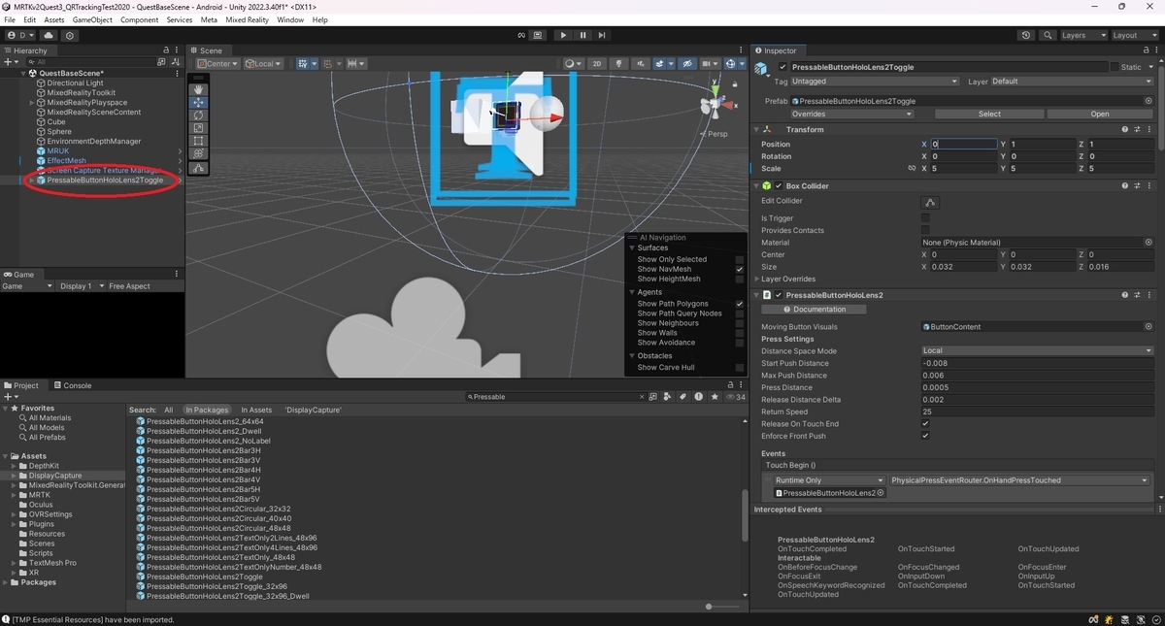The image size is (1165, 626).
Task: Click the Step frame button
Action: click(602, 35)
